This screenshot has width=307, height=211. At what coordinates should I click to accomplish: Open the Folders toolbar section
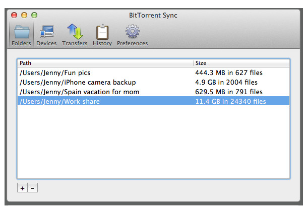(x=21, y=35)
